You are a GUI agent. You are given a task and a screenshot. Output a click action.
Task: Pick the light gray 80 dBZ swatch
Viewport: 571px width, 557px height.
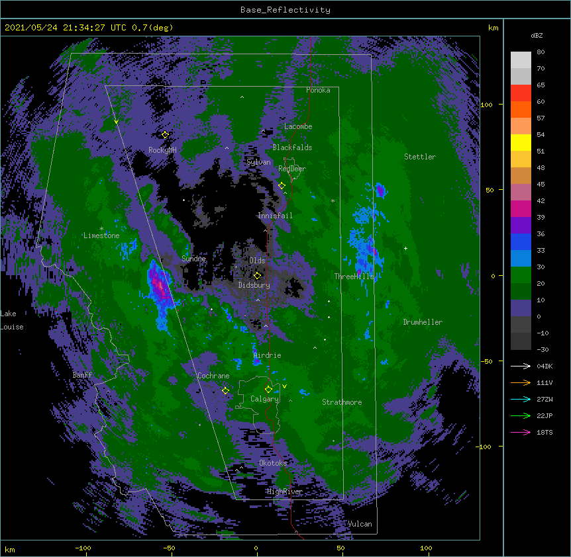click(521, 60)
